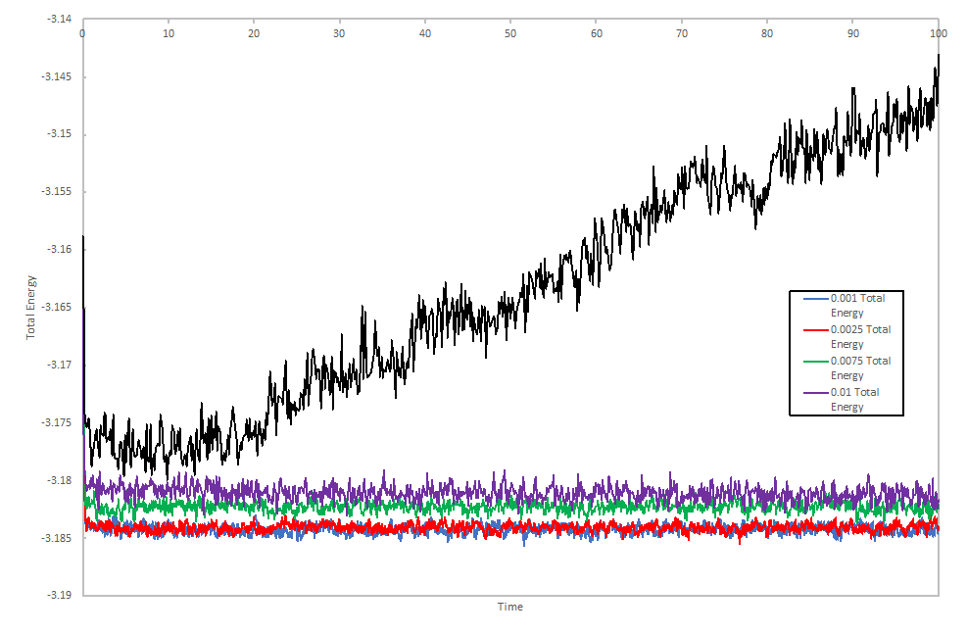Click the 20 tick label on time axis
This screenshot has width=967, height=635.
[x=254, y=33]
